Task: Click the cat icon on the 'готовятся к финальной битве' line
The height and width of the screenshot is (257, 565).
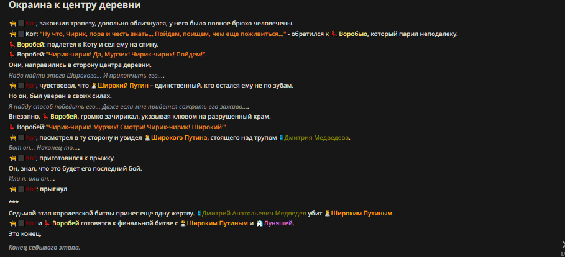Action: pos(12,223)
